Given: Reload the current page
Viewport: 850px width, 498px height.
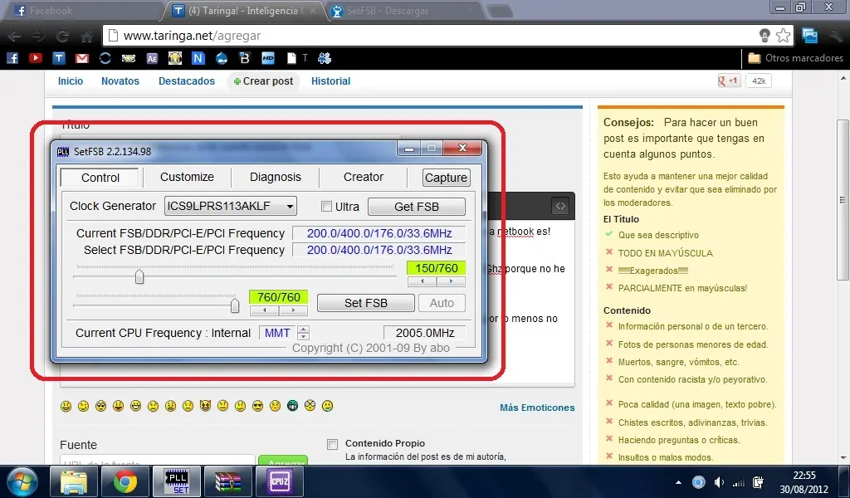Looking at the screenshot, I should (x=63, y=37).
